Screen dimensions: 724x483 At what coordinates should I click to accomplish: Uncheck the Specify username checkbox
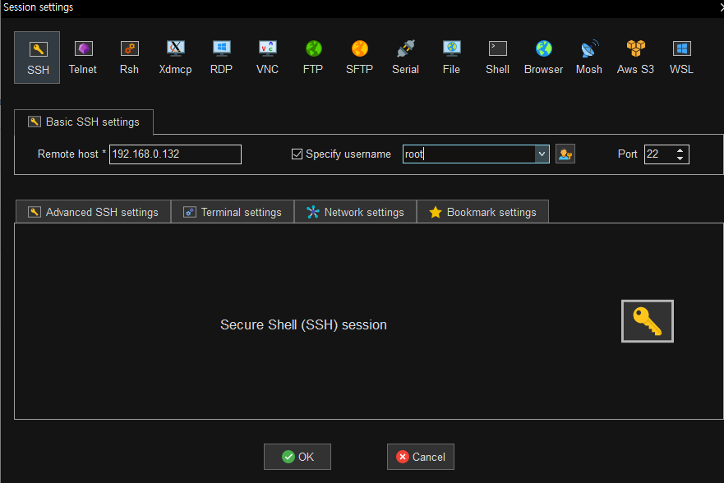(x=297, y=154)
